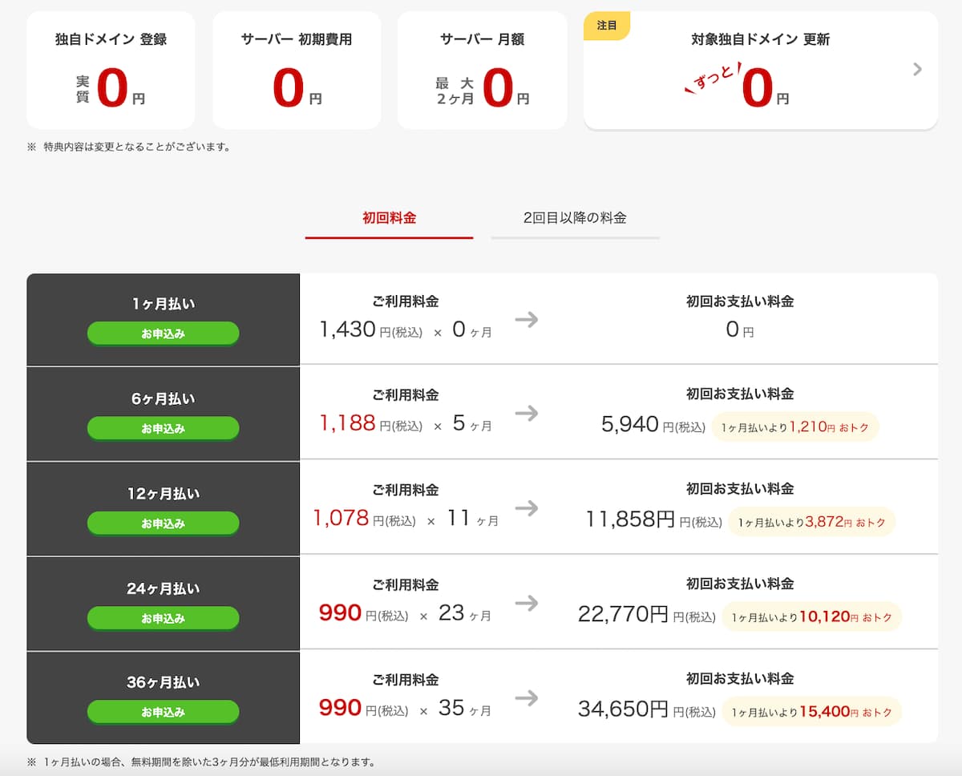Click the 12ヶ月払い row arrow icon
Viewport: 962px width, 776px height.
527,507
